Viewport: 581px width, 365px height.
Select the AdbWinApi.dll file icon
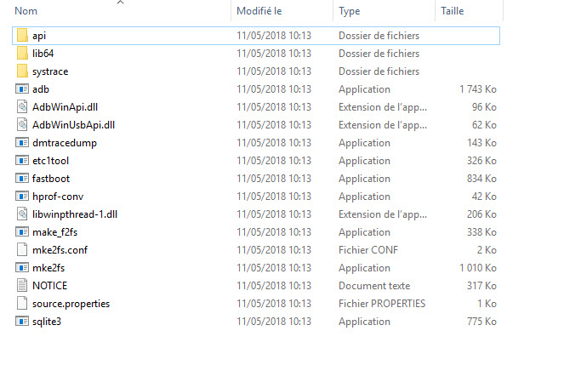23,107
